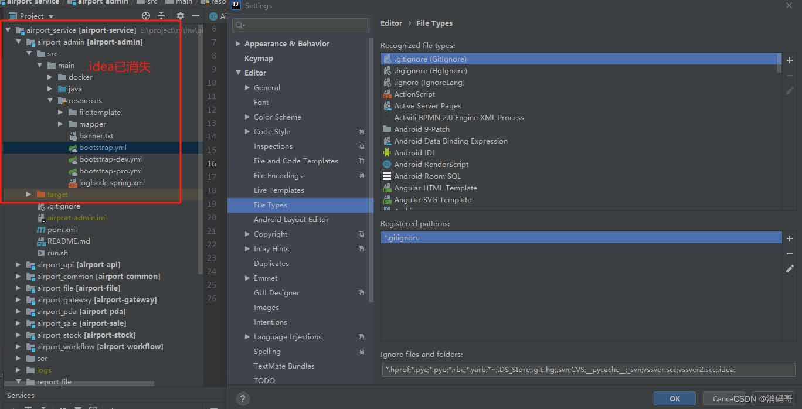Click the Spelling per-project icon
Screen dimensions: 802x409
[361, 352]
